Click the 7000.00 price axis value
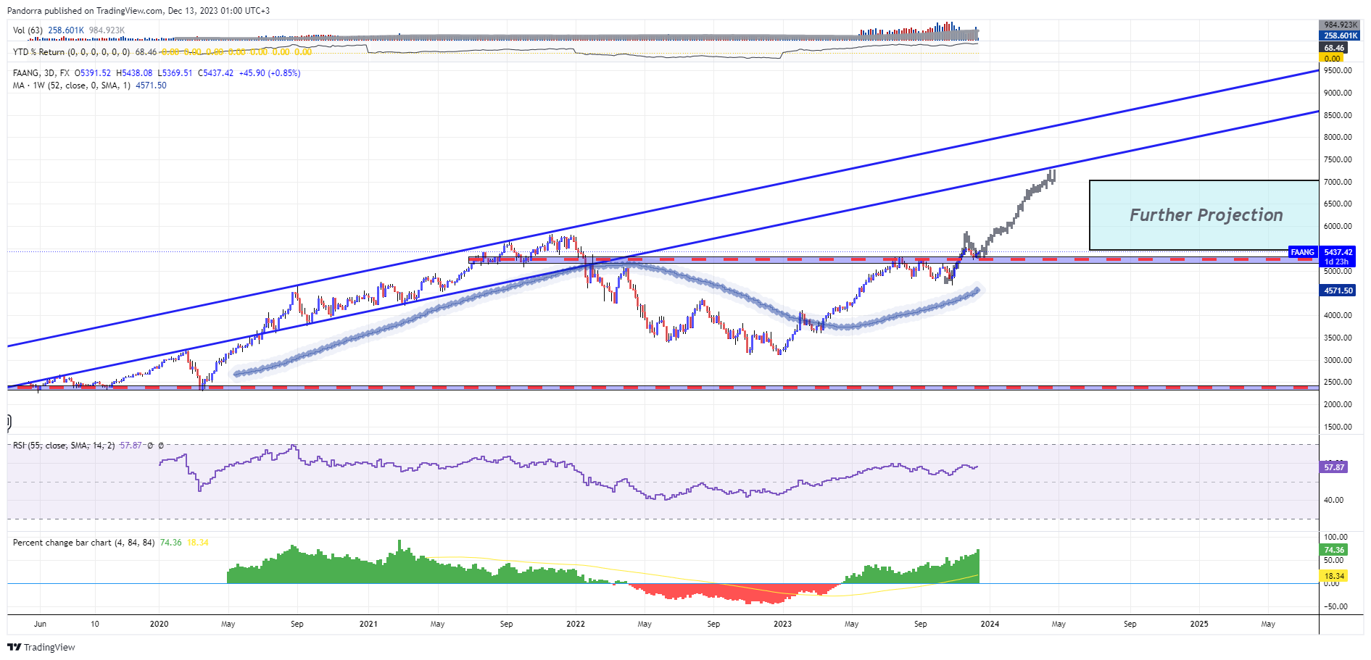The height and width of the screenshot is (660, 1371). coord(1338,182)
